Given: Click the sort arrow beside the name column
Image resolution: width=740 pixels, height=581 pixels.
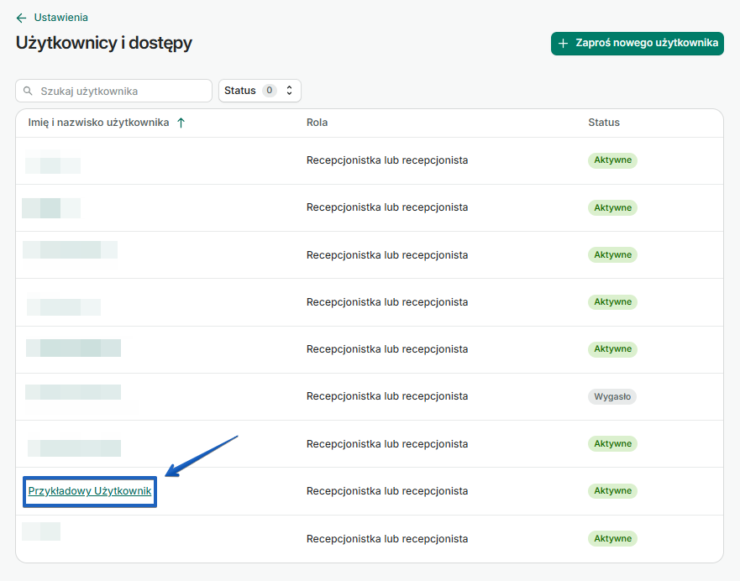Looking at the screenshot, I should (x=181, y=123).
